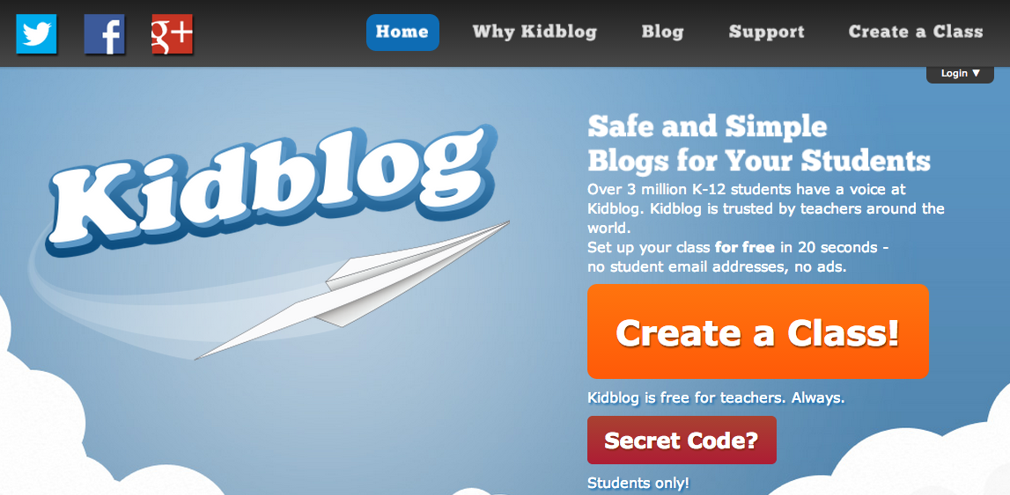The image size is (1010, 495).
Task: Click the red Secret Code? button
Action: (x=682, y=440)
